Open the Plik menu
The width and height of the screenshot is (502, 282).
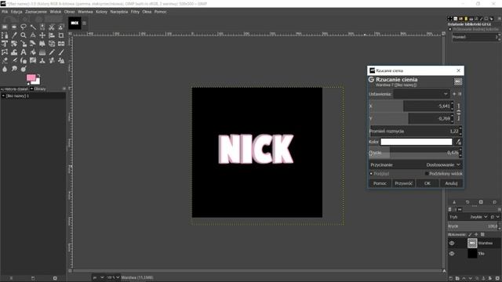(x=5, y=12)
